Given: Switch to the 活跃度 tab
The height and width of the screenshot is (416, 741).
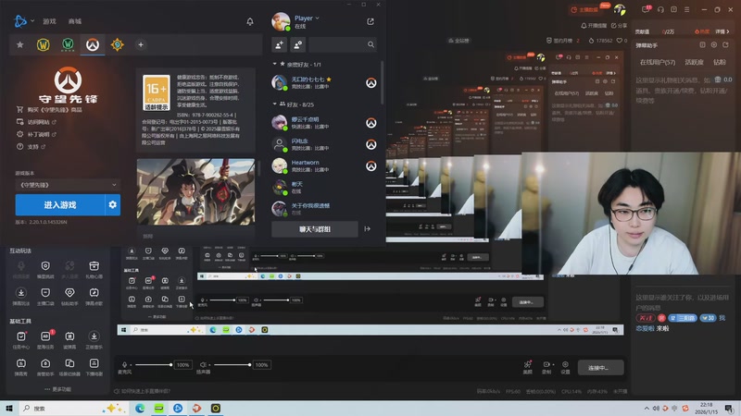Looking at the screenshot, I should coord(694,62).
